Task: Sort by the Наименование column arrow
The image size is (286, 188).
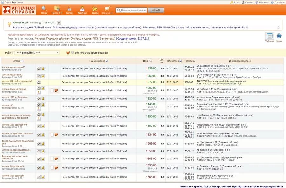Action: 107,61
